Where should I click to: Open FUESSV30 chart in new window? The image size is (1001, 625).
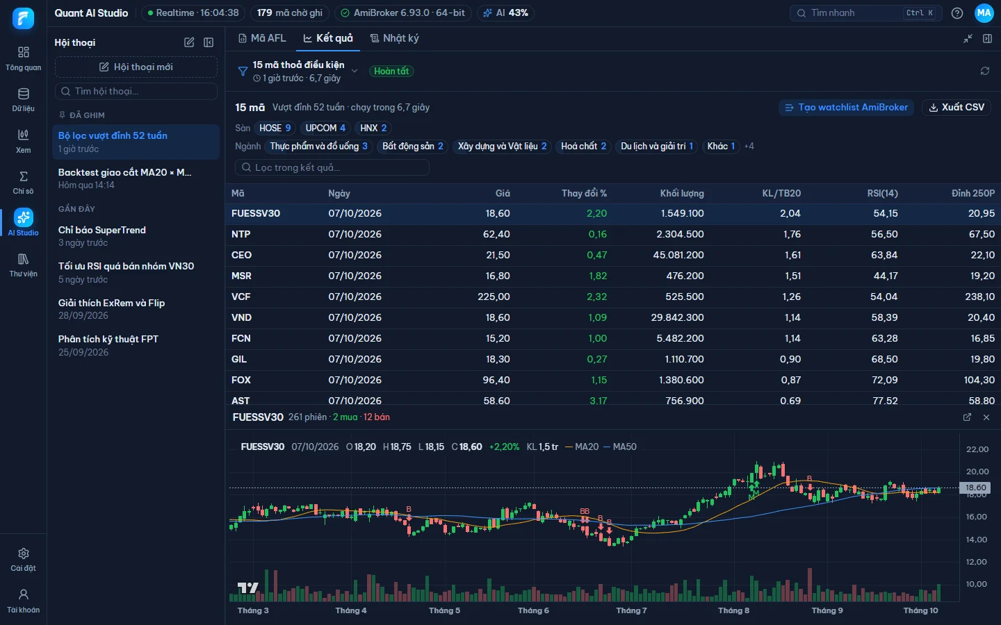(x=967, y=417)
